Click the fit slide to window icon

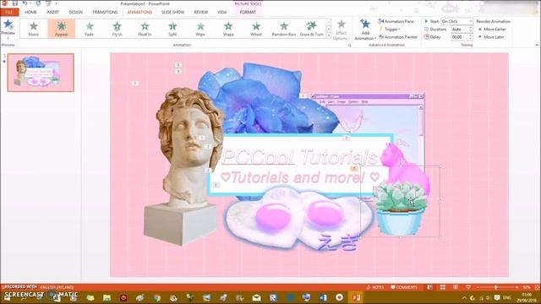(537, 287)
